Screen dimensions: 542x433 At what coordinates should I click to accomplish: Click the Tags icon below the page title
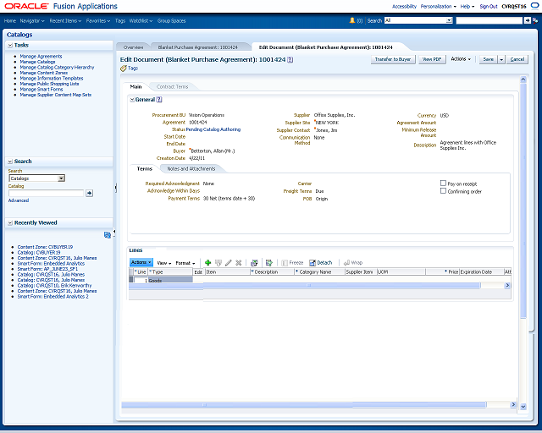(x=124, y=69)
